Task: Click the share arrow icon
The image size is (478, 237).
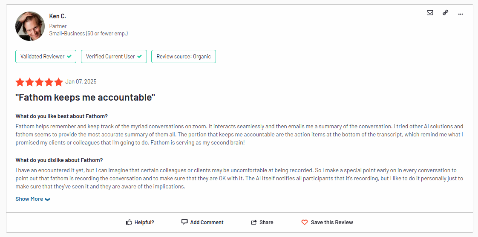Action: (253, 223)
